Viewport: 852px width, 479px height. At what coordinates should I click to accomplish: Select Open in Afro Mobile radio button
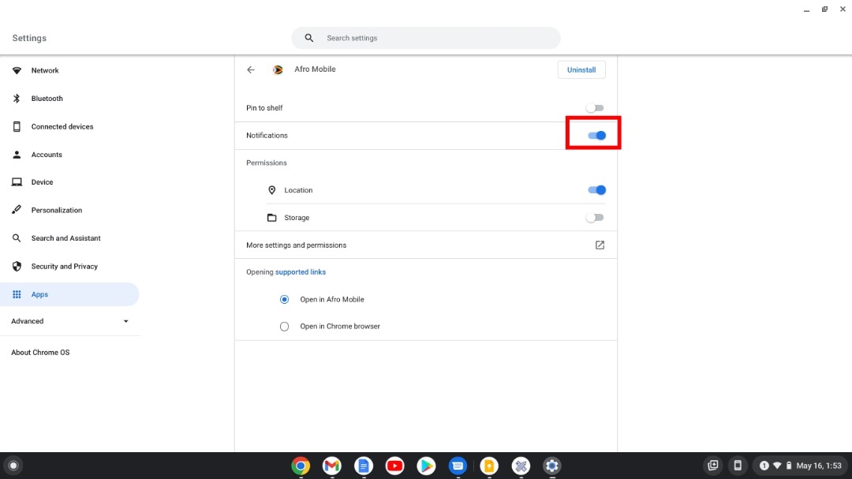pos(284,300)
